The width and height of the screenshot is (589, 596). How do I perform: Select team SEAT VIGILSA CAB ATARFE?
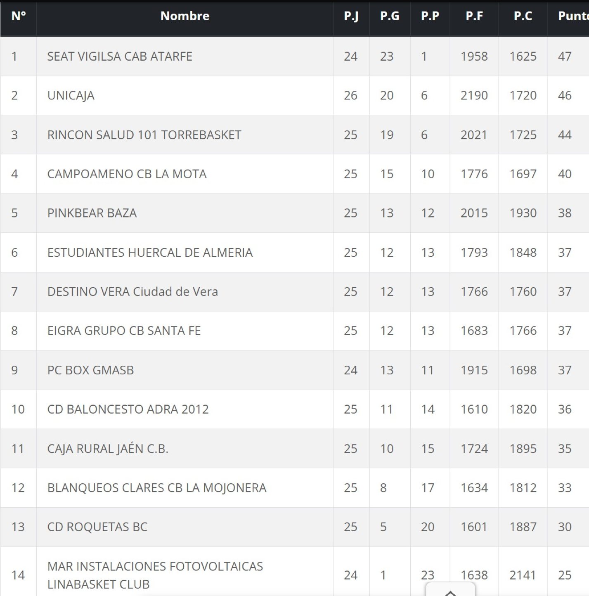(120, 57)
